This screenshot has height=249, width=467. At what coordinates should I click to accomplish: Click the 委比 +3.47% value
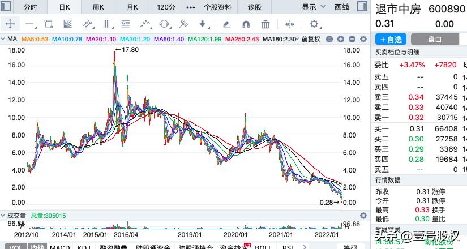pyautogui.click(x=412, y=65)
